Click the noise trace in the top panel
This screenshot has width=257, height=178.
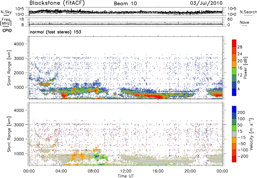point(126,12)
